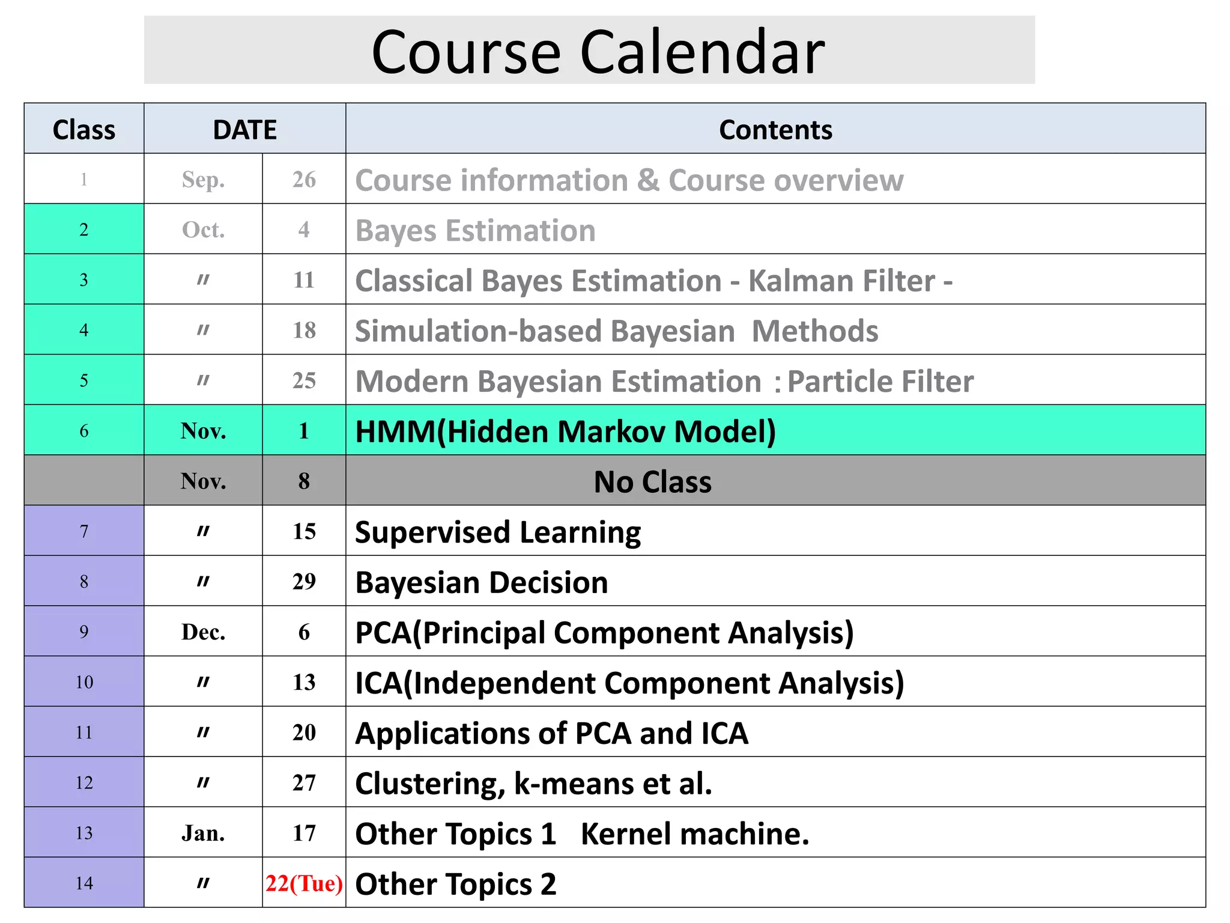
Task: Click Simulation-based Bayesian Methods entry
Action: [616, 331]
